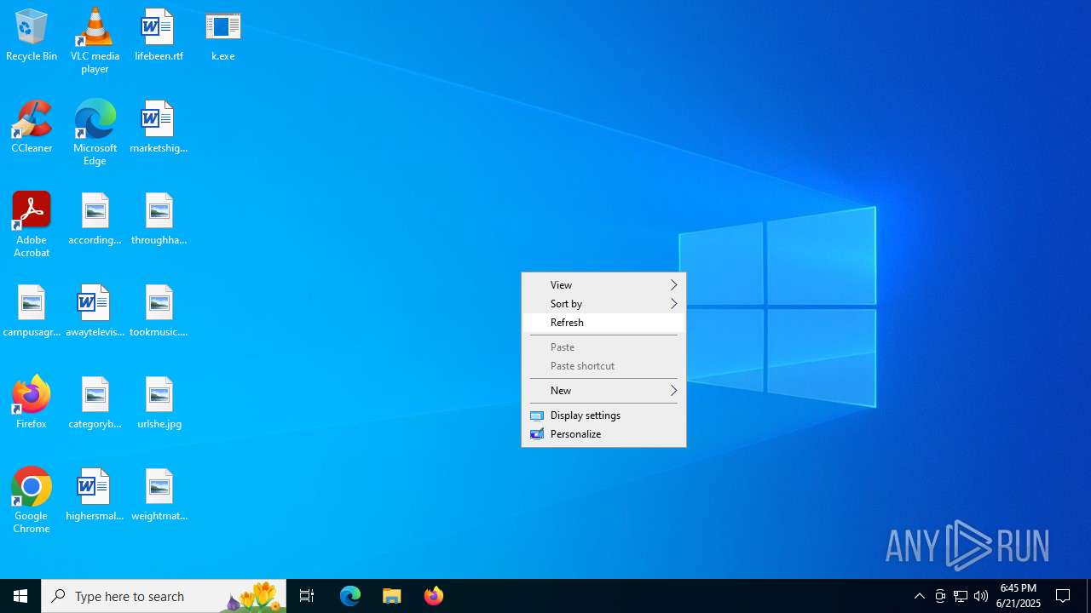Screen dimensions: 1091x613
Task: Select the Microsoft Edge desktop shortcut
Action: click(95, 133)
